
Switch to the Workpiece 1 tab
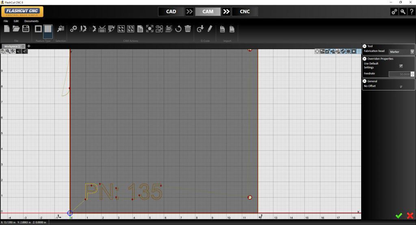pyautogui.click(x=12, y=46)
